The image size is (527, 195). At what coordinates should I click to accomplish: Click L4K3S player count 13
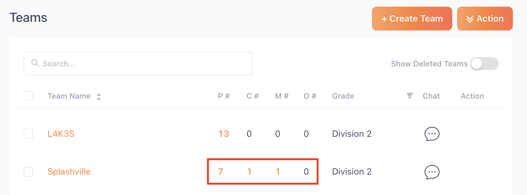pyautogui.click(x=224, y=134)
